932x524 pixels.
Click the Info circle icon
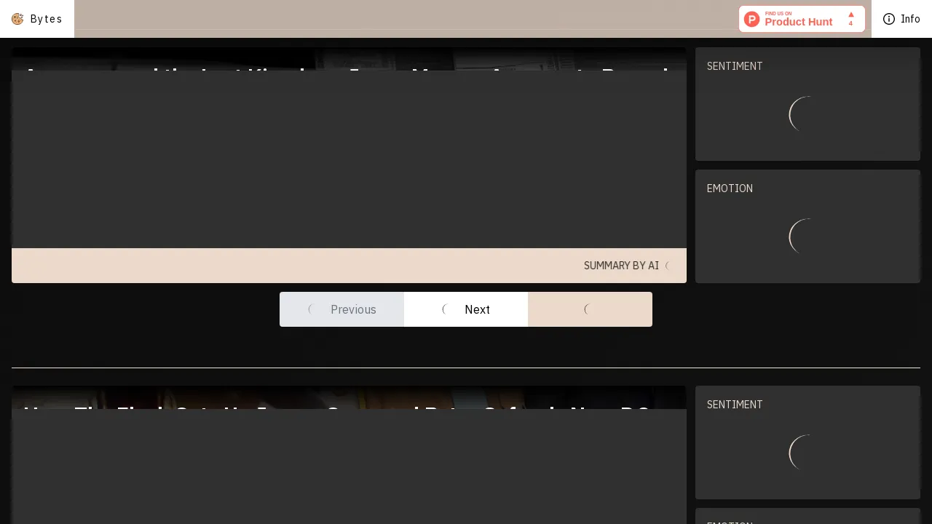[889, 19]
